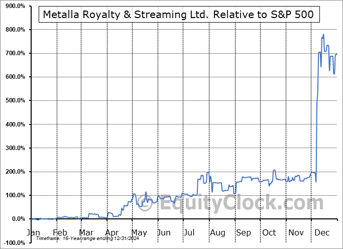Click the December peak of the blue line

[x=323, y=35]
